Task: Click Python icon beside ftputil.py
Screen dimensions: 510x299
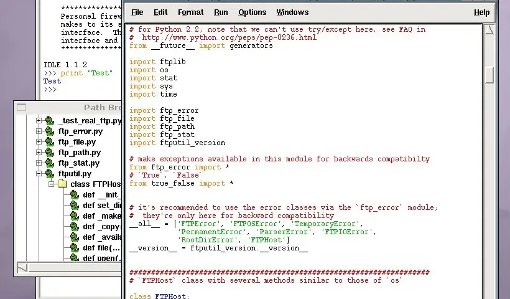Action: pos(49,174)
